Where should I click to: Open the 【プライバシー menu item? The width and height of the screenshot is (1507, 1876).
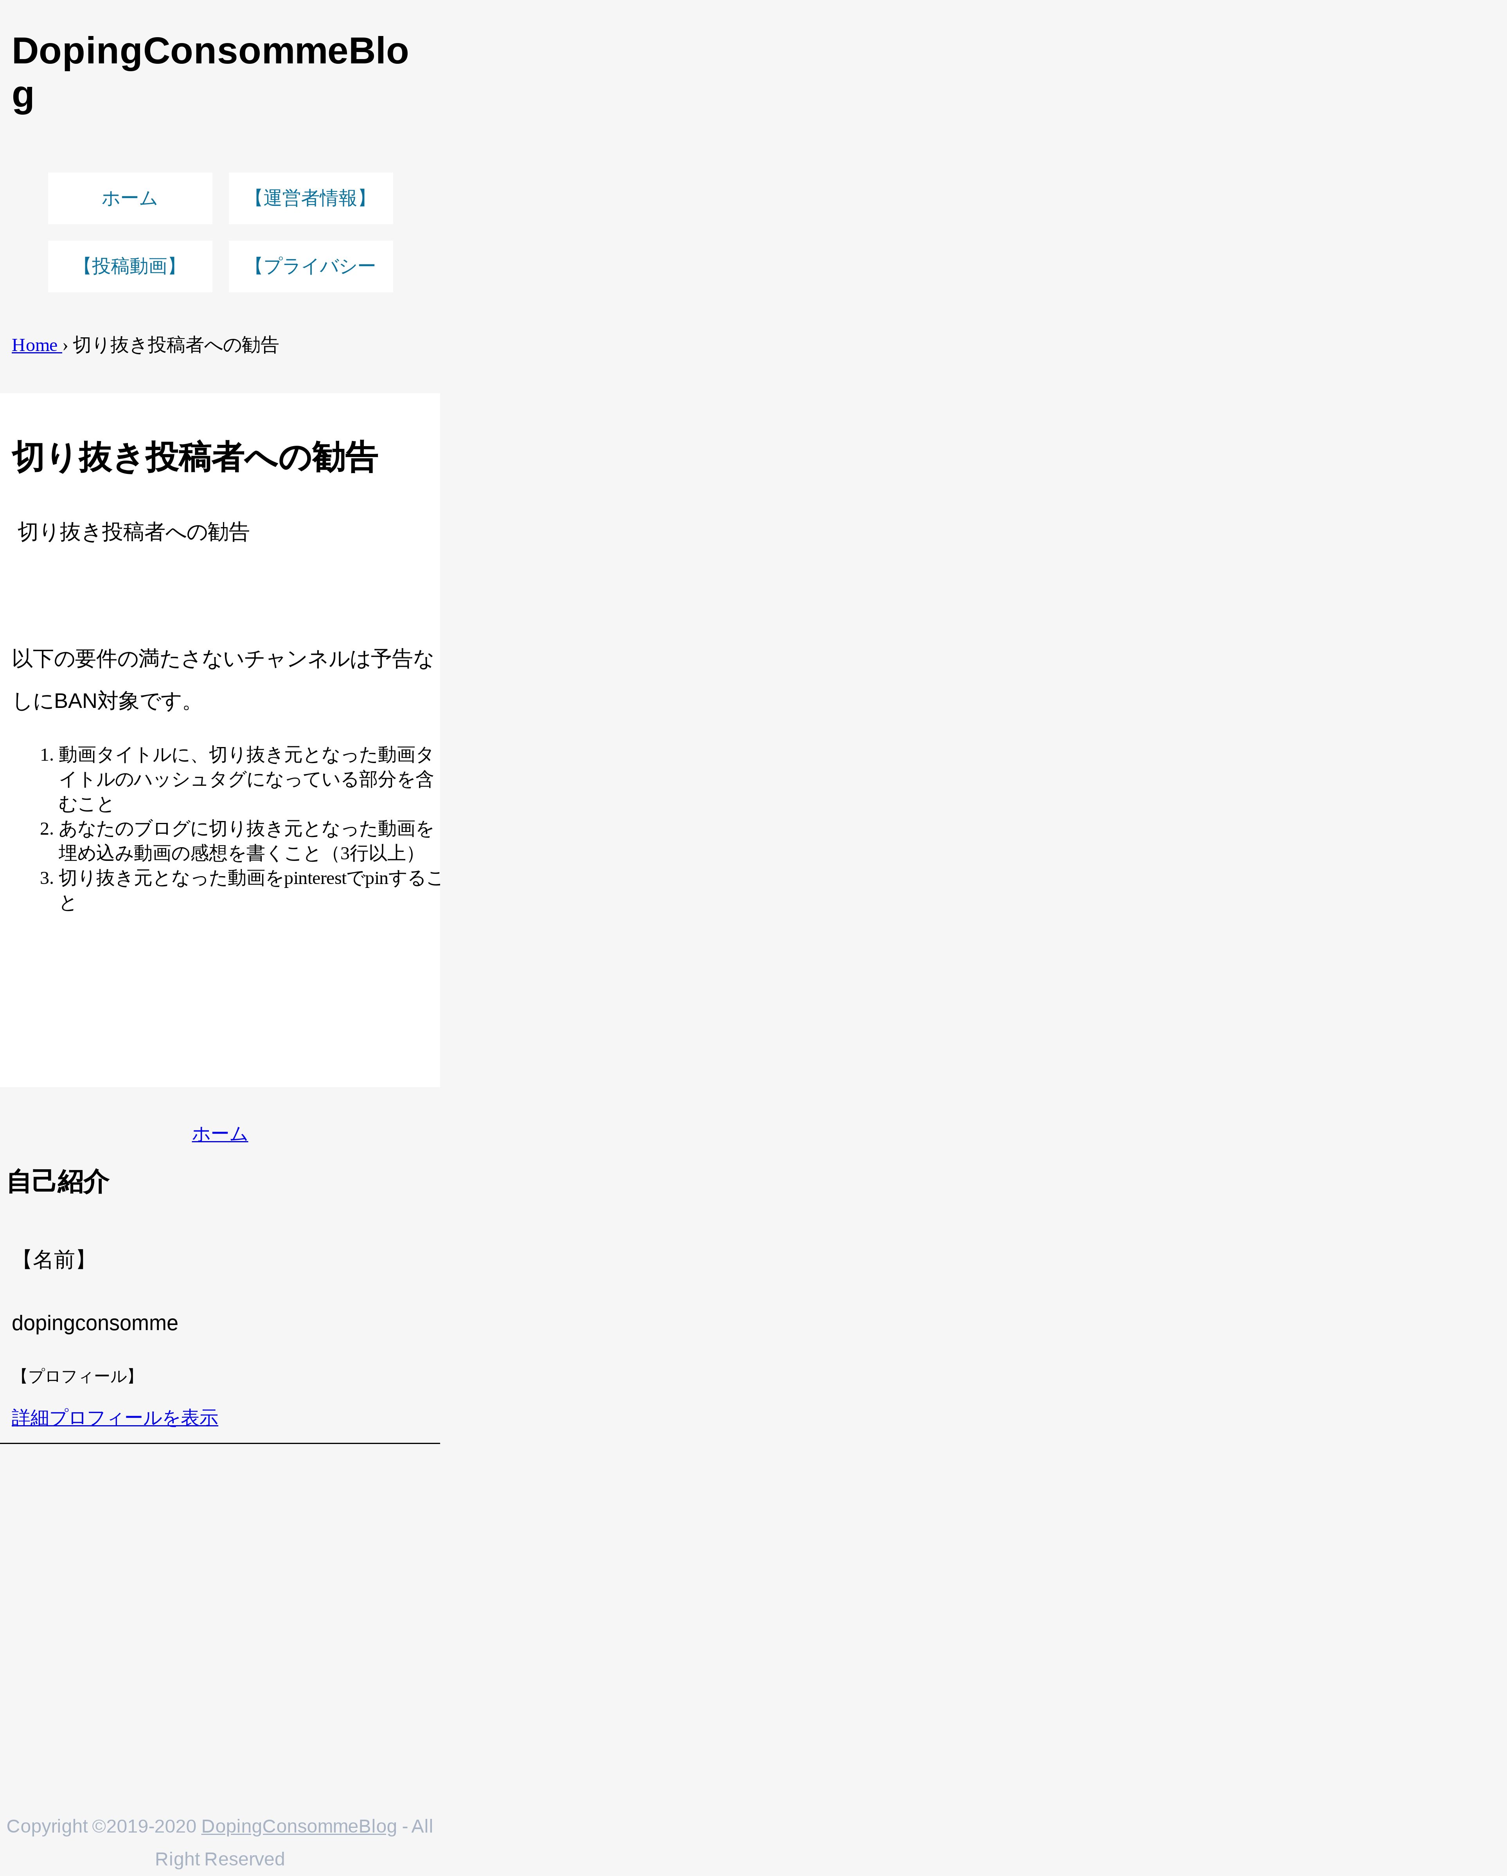(311, 266)
